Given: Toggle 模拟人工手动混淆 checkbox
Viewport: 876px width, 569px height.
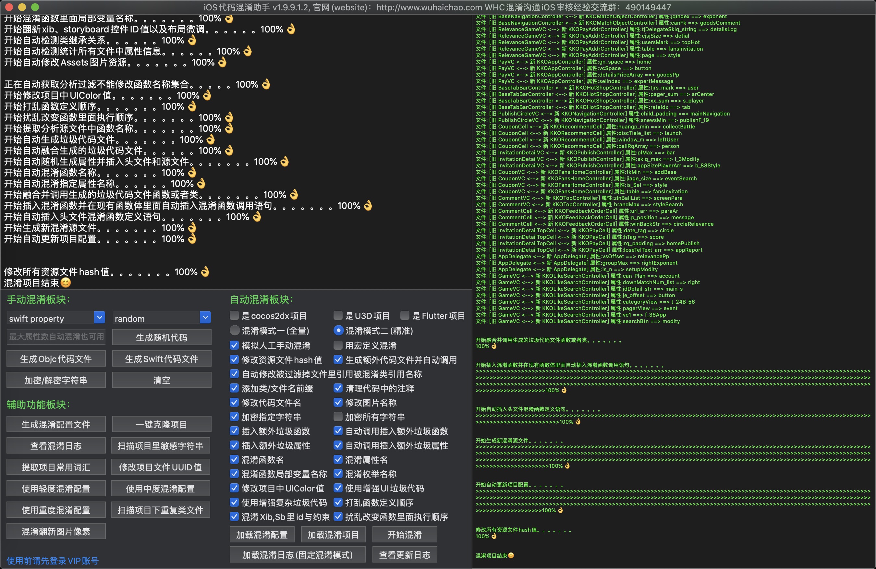Looking at the screenshot, I should click(x=234, y=345).
